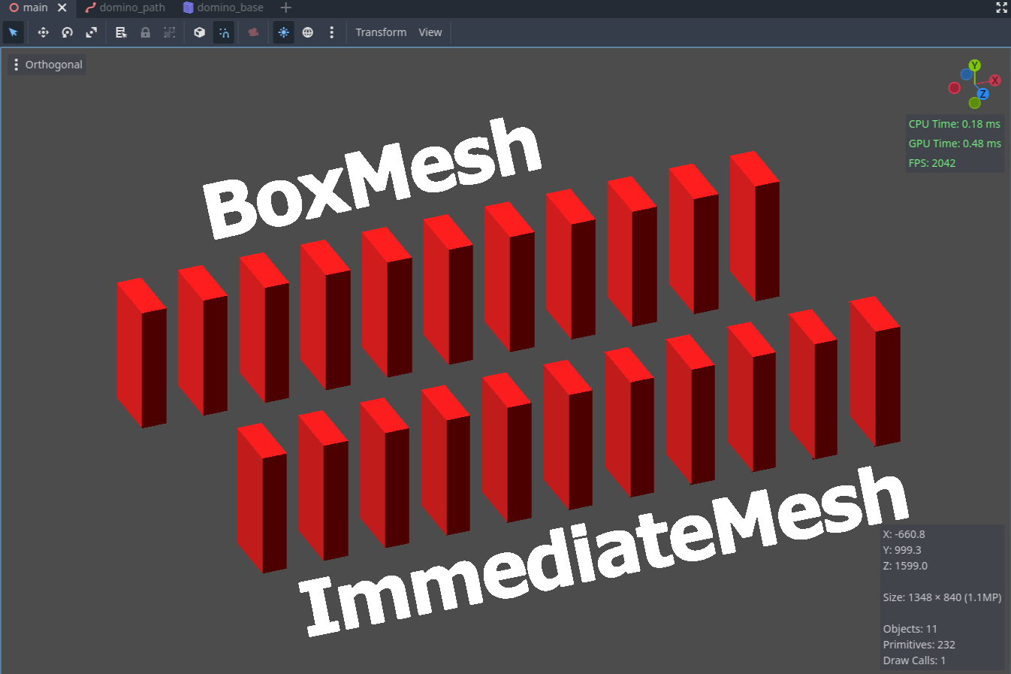Toggle Use Local Space mode
The width and height of the screenshot is (1011, 674).
pyautogui.click(x=199, y=32)
